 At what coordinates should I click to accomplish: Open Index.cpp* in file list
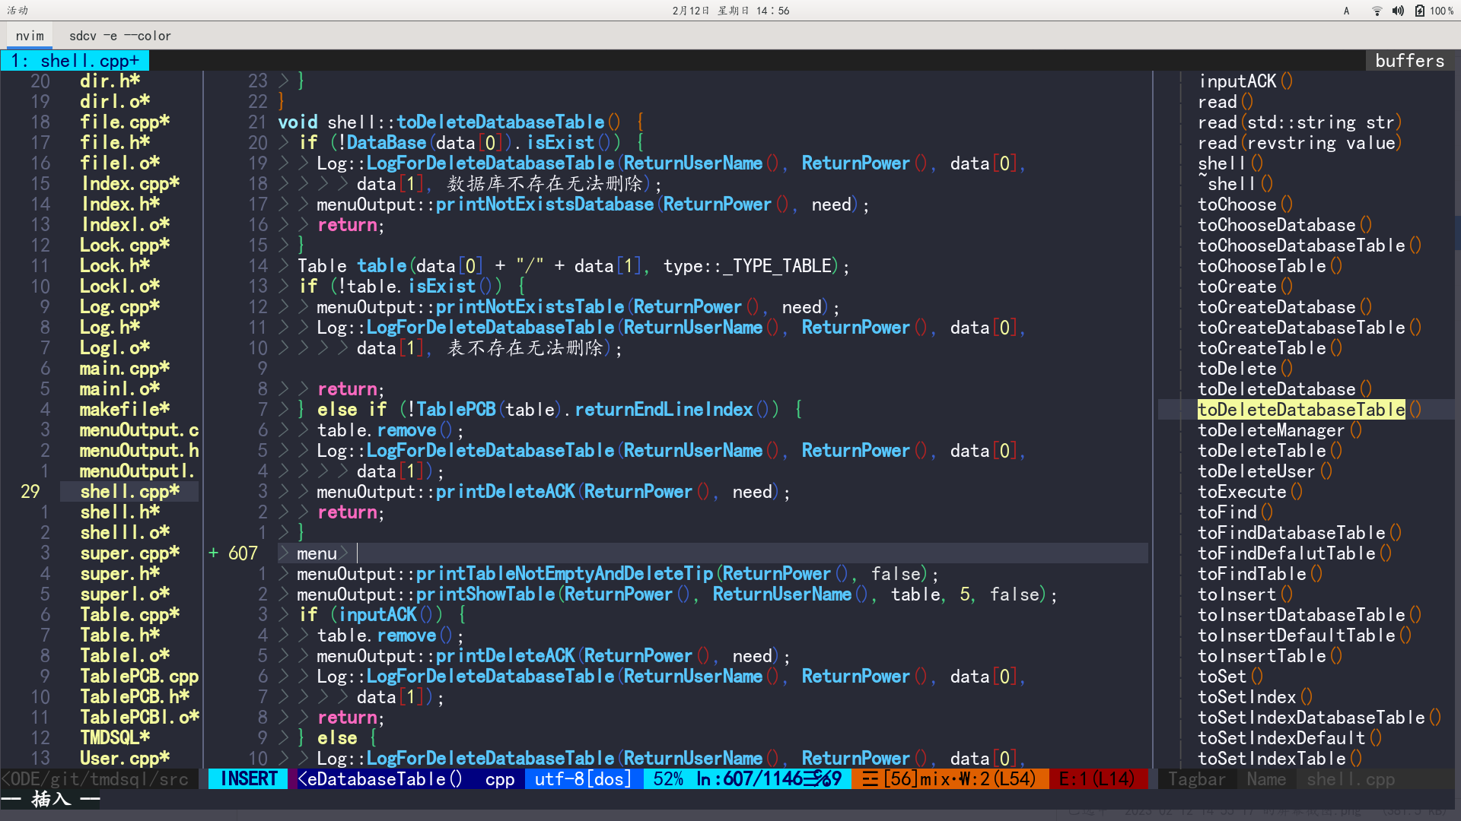(130, 184)
